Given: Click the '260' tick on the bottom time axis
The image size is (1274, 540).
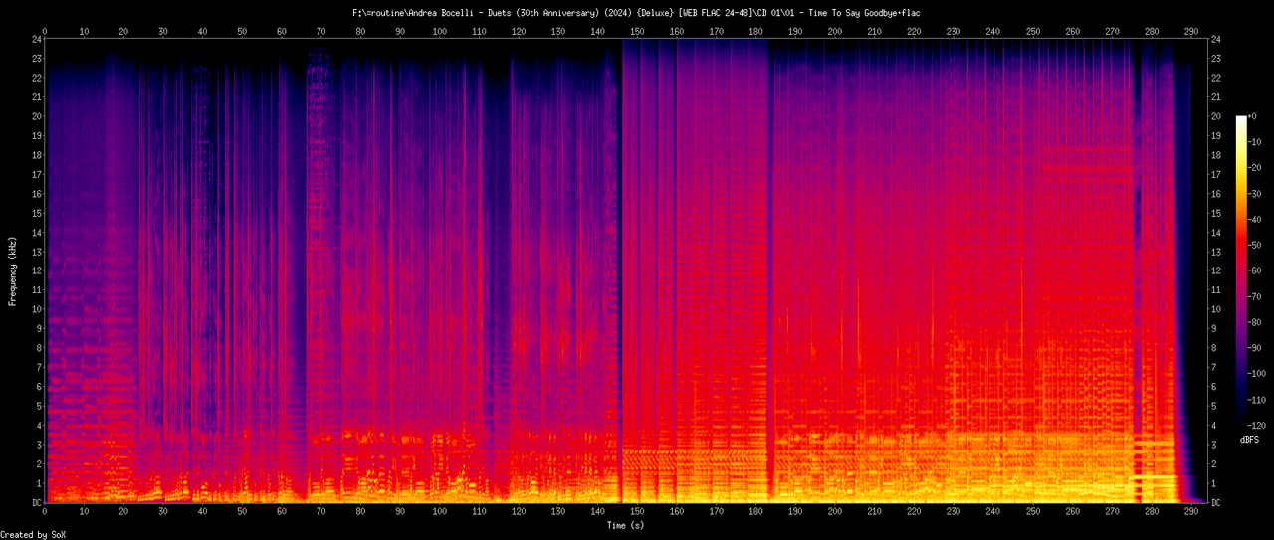Looking at the screenshot, I should [1072, 511].
